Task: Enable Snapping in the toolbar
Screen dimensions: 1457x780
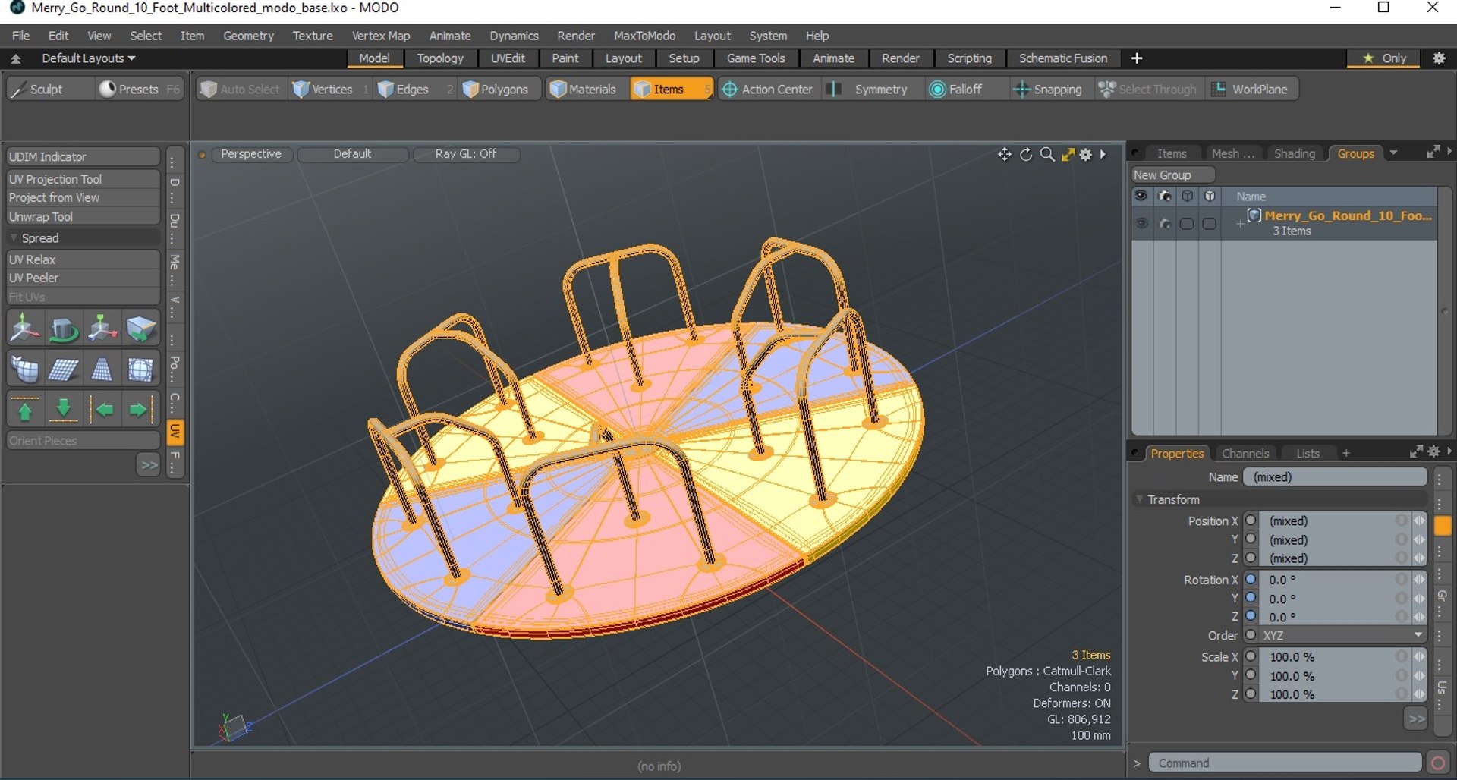Action: coord(1048,89)
